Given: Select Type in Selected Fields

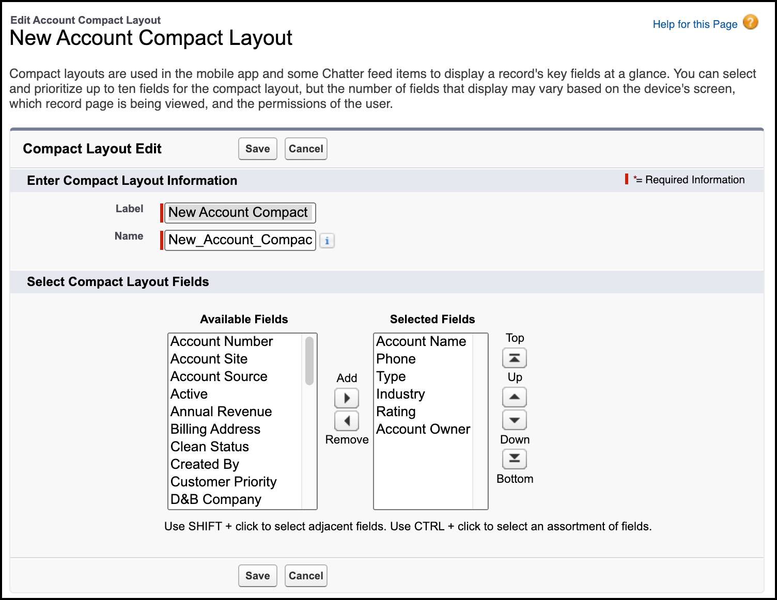Looking at the screenshot, I should click(x=423, y=376).
